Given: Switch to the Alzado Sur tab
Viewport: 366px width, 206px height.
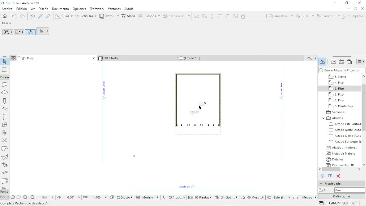Looking at the screenshot, I should (x=217, y=58).
